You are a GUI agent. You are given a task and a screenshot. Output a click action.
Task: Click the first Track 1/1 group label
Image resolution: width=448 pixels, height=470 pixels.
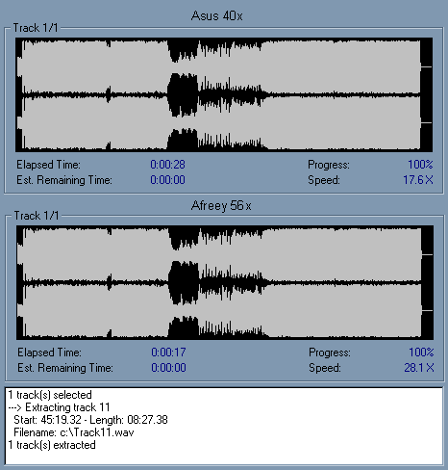(36, 28)
